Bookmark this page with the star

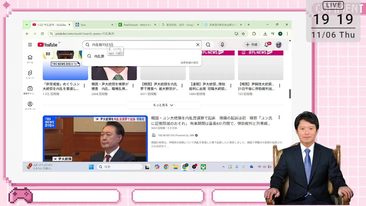[243, 33]
